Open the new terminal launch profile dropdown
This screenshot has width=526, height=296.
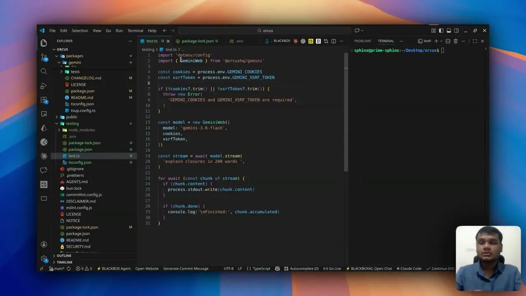(x=441, y=41)
